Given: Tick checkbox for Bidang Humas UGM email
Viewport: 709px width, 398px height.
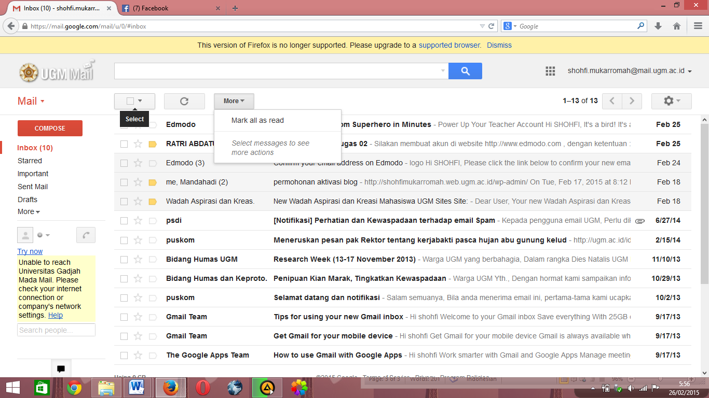Looking at the screenshot, I should point(124,259).
